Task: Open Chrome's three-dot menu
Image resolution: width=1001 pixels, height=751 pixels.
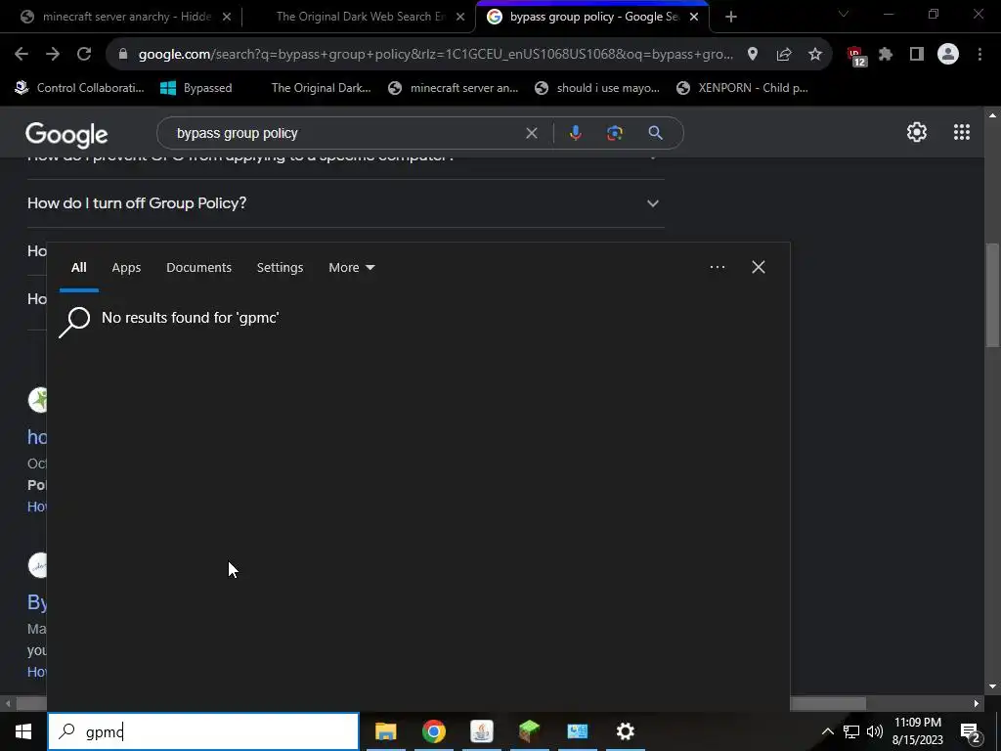Action: [979, 55]
